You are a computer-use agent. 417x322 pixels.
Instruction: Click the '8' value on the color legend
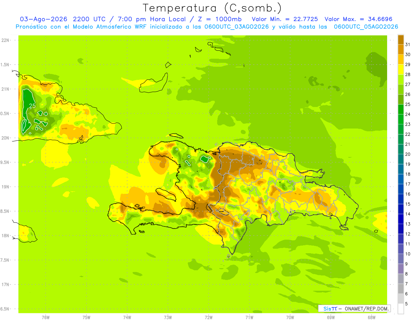tap(406, 274)
